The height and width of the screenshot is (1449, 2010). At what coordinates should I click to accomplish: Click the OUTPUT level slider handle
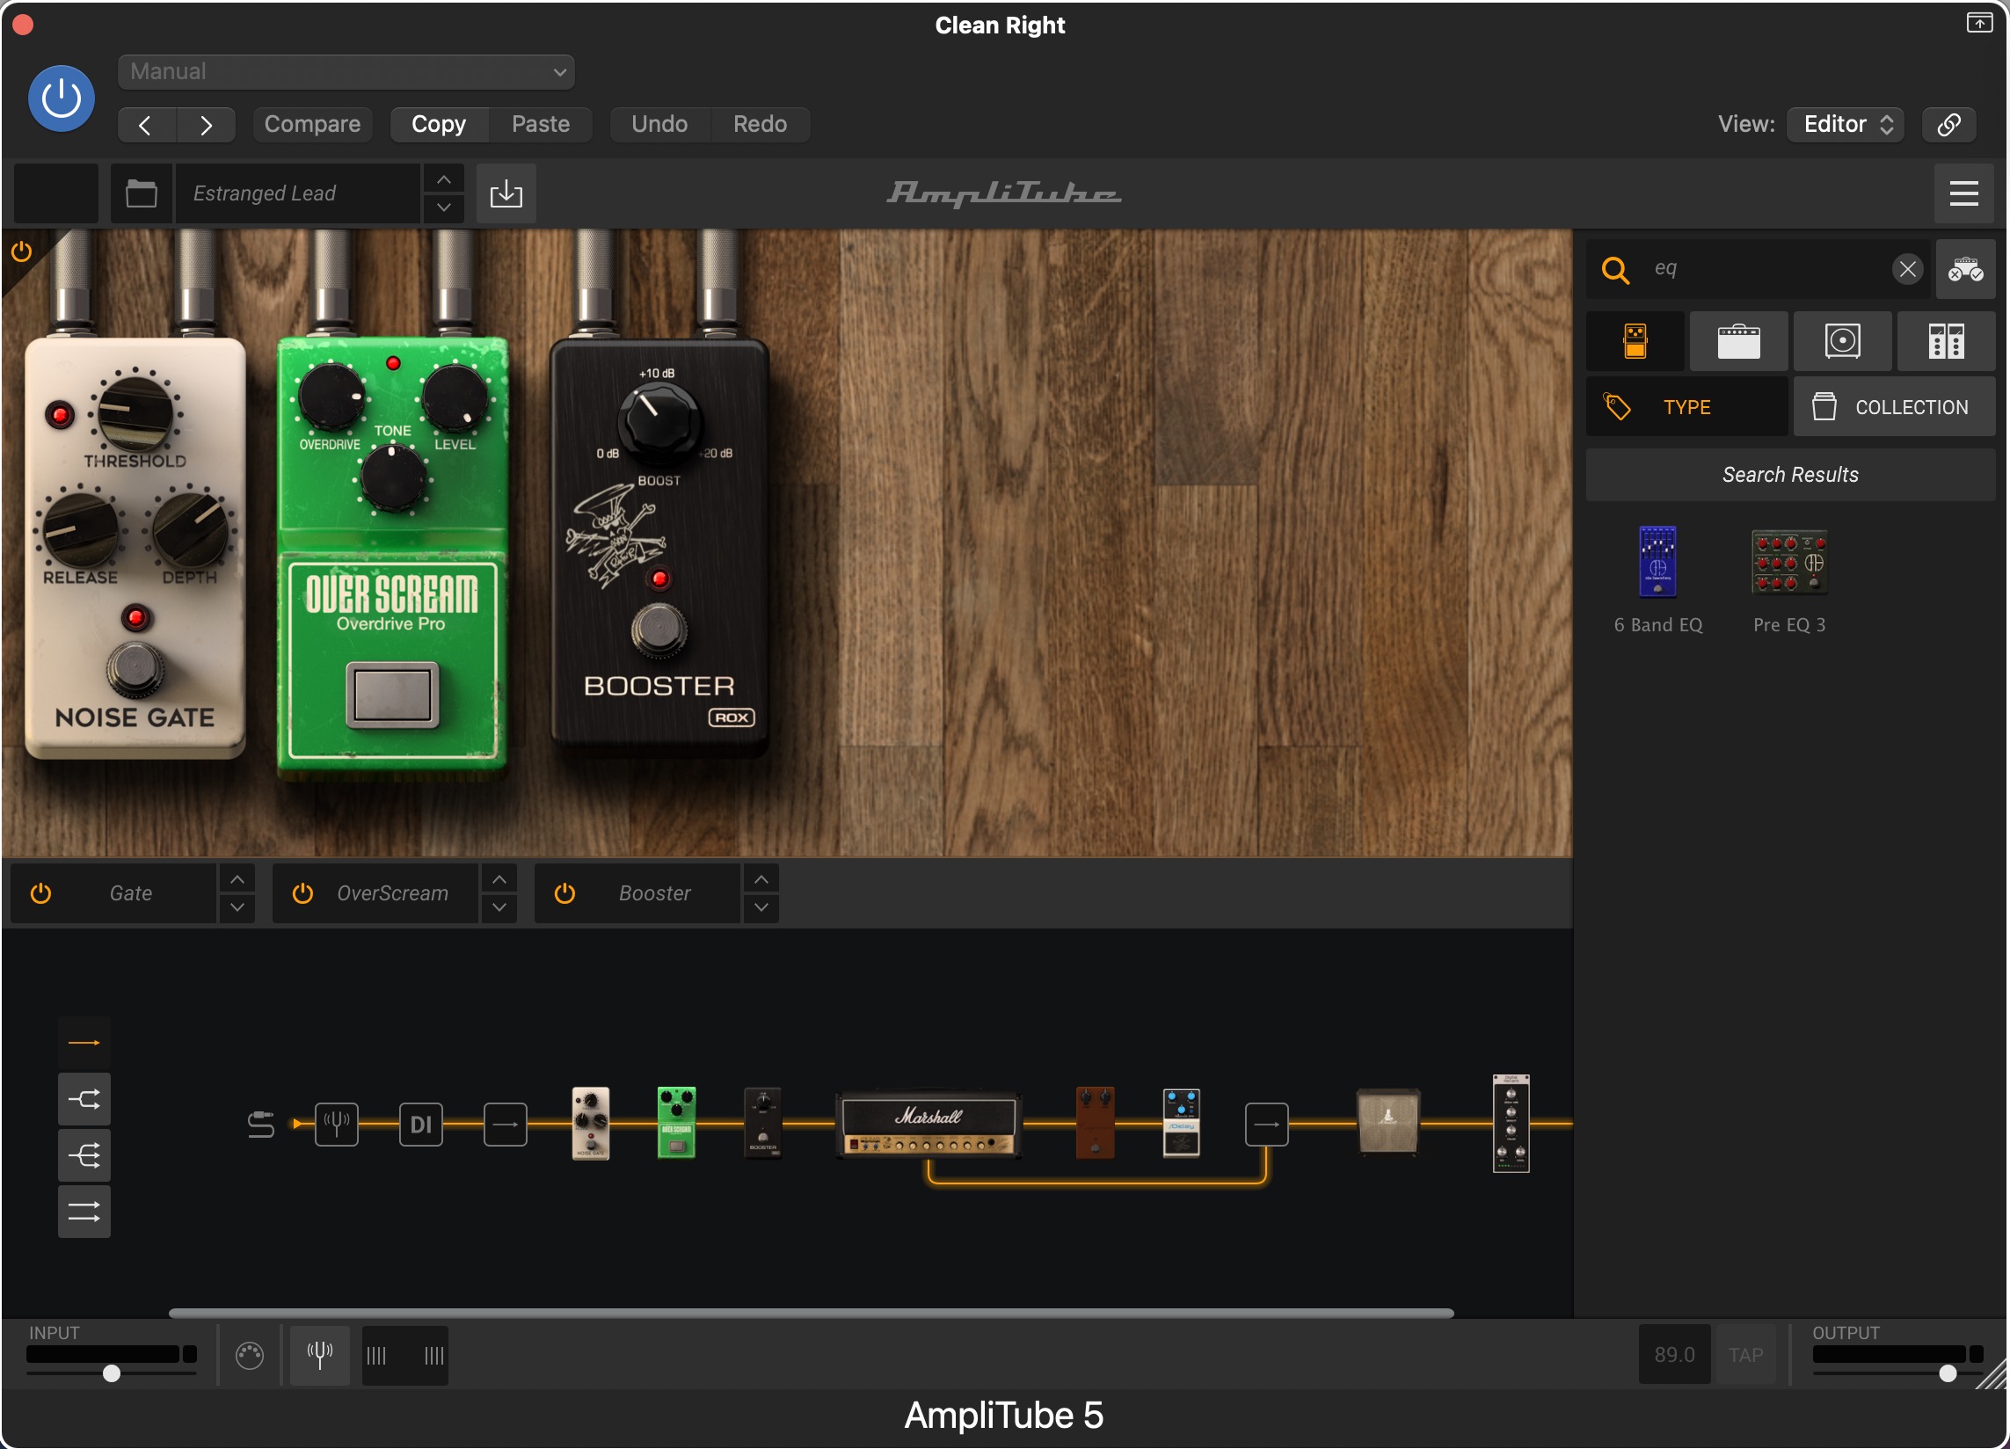click(1948, 1373)
